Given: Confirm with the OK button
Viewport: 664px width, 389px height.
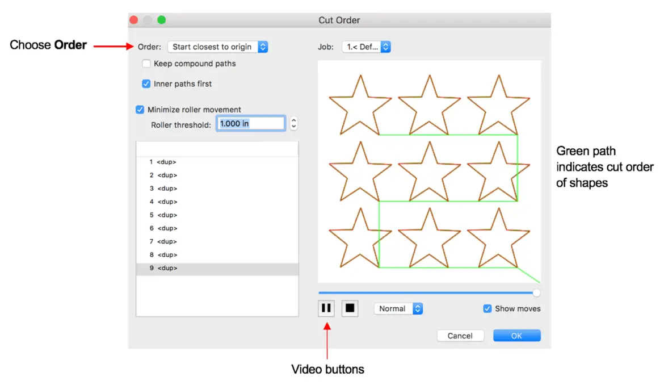Looking at the screenshot, I should tap(516, 336).
